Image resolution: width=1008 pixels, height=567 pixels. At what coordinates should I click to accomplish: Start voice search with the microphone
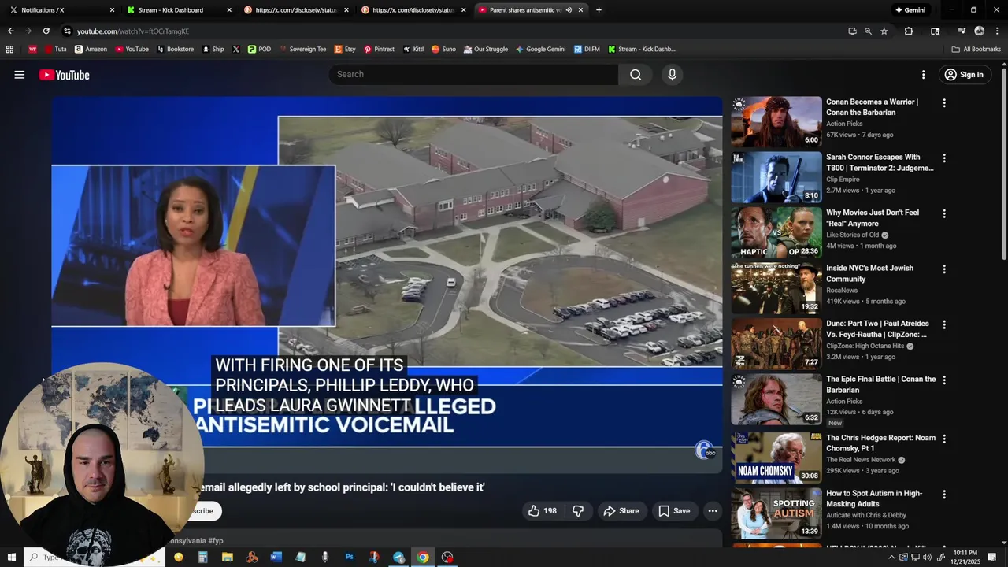pyautogui.click(x=672, y=74)
